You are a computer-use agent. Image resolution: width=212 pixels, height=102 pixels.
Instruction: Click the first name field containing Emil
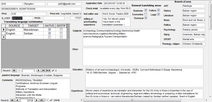(x=12, y=4)
